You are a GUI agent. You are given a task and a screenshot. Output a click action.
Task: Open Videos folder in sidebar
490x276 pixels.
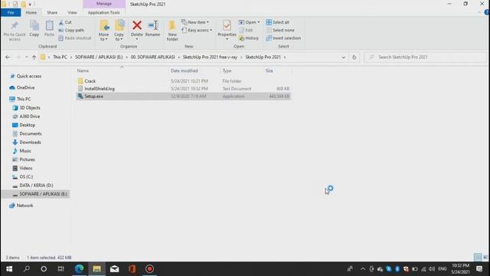[25, 168]
